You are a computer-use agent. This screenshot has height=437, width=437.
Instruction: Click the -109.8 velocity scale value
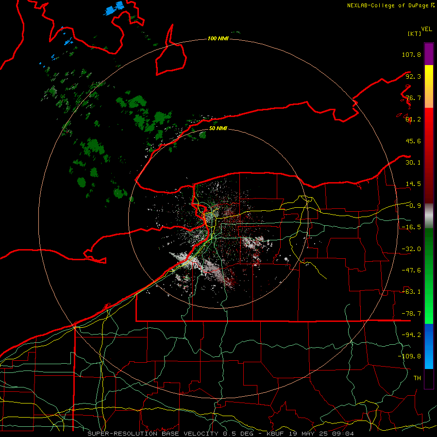pos(409,356)
